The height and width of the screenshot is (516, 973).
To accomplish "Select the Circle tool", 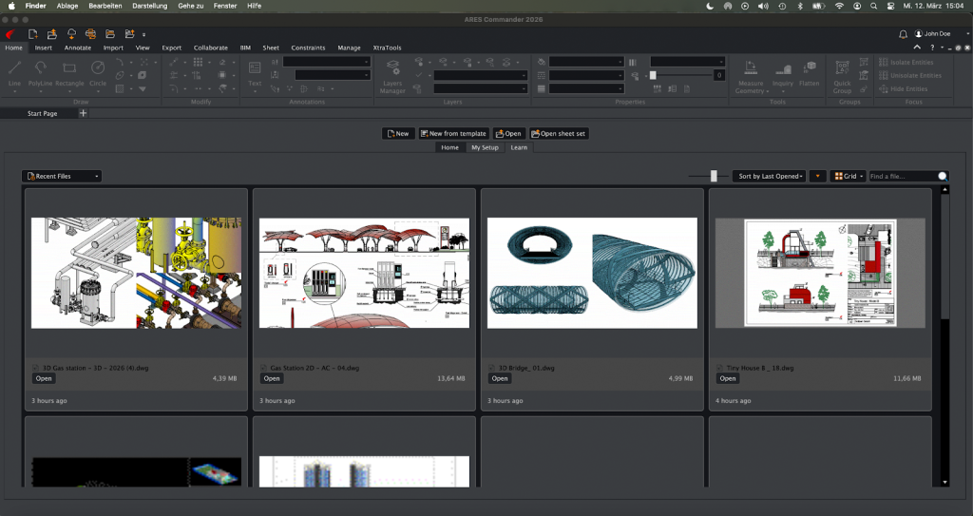I will click(x=98, y=72).
